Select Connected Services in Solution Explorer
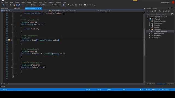This screenshot has height=98, width=175. (x=160, y=21)
